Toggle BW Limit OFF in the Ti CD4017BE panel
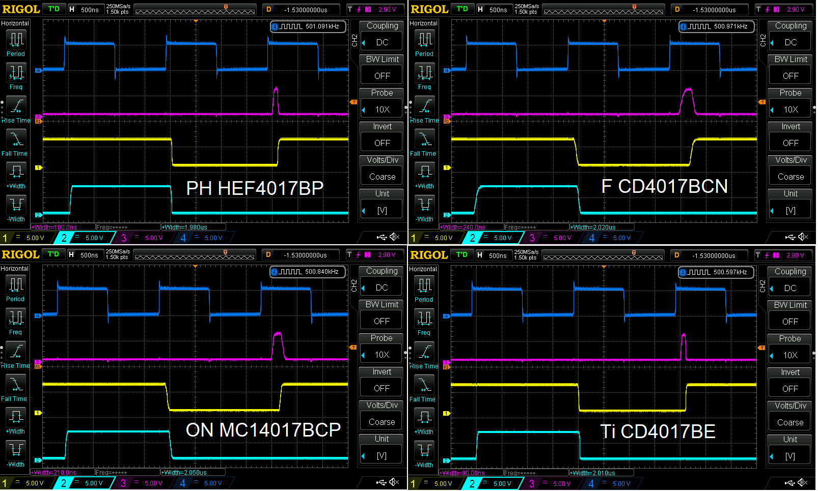818x491 pixels. (x=790, y=315)
